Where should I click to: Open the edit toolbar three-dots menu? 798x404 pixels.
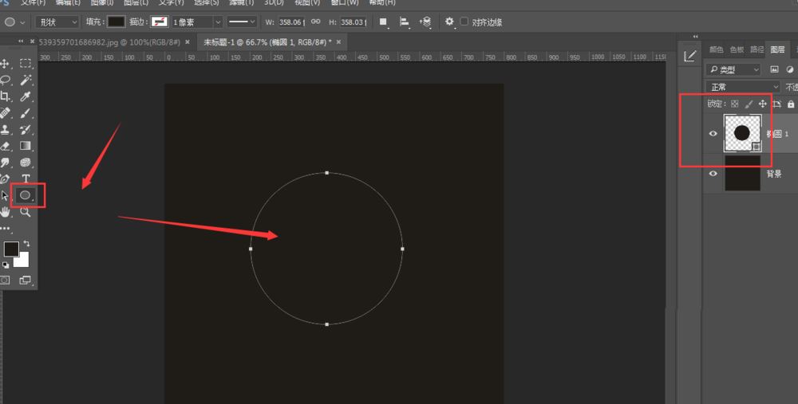coord(5,229)
